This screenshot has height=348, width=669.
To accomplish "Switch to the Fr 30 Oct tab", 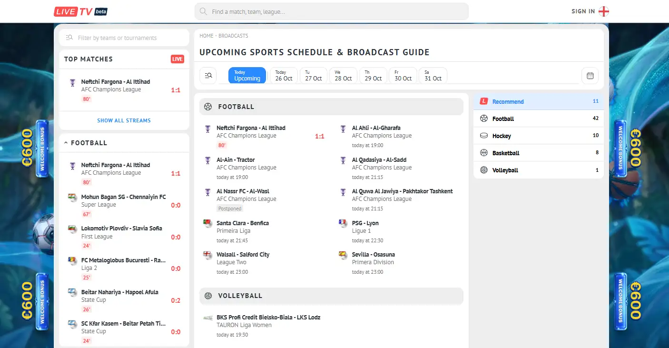I will pos(403,76).
